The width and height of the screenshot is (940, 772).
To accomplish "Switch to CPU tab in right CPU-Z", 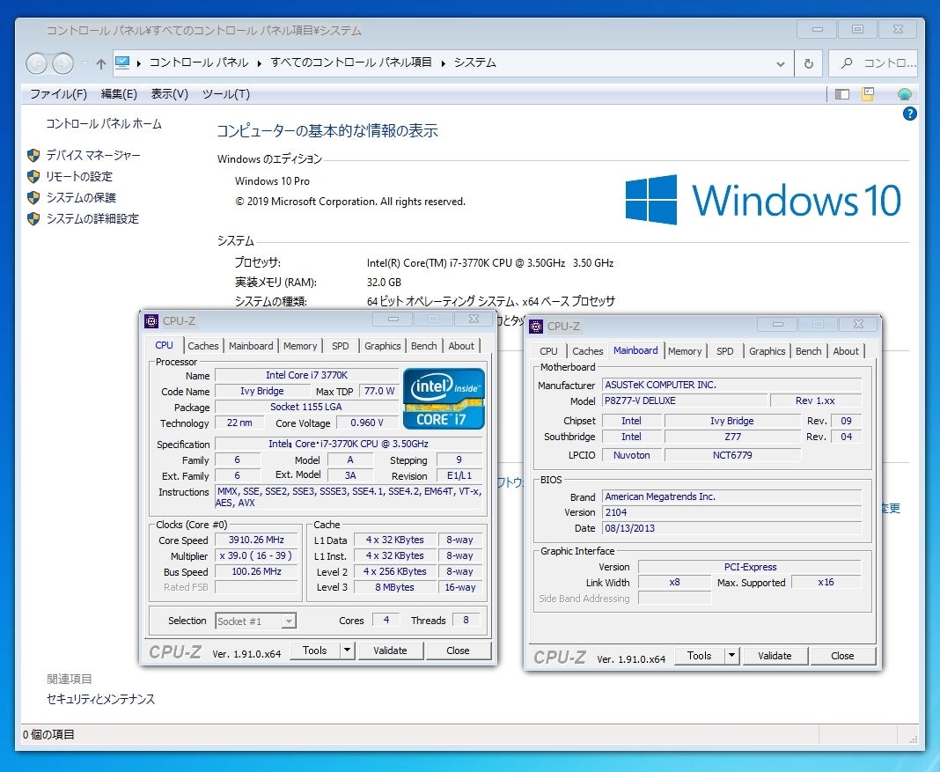I will [x=548, y=351].
